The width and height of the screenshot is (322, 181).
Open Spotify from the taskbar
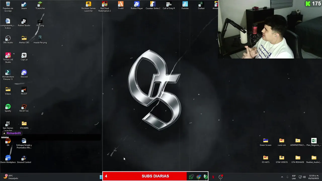pyautogui.click(x=206, y=177)
